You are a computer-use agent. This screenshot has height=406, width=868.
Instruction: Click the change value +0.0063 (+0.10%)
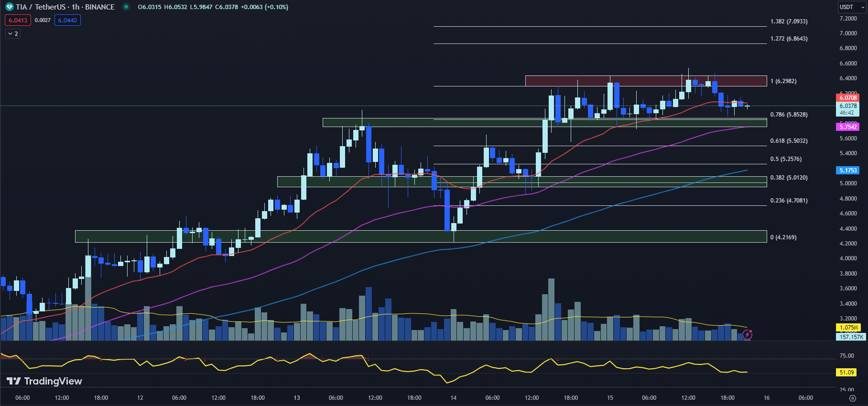264,7
